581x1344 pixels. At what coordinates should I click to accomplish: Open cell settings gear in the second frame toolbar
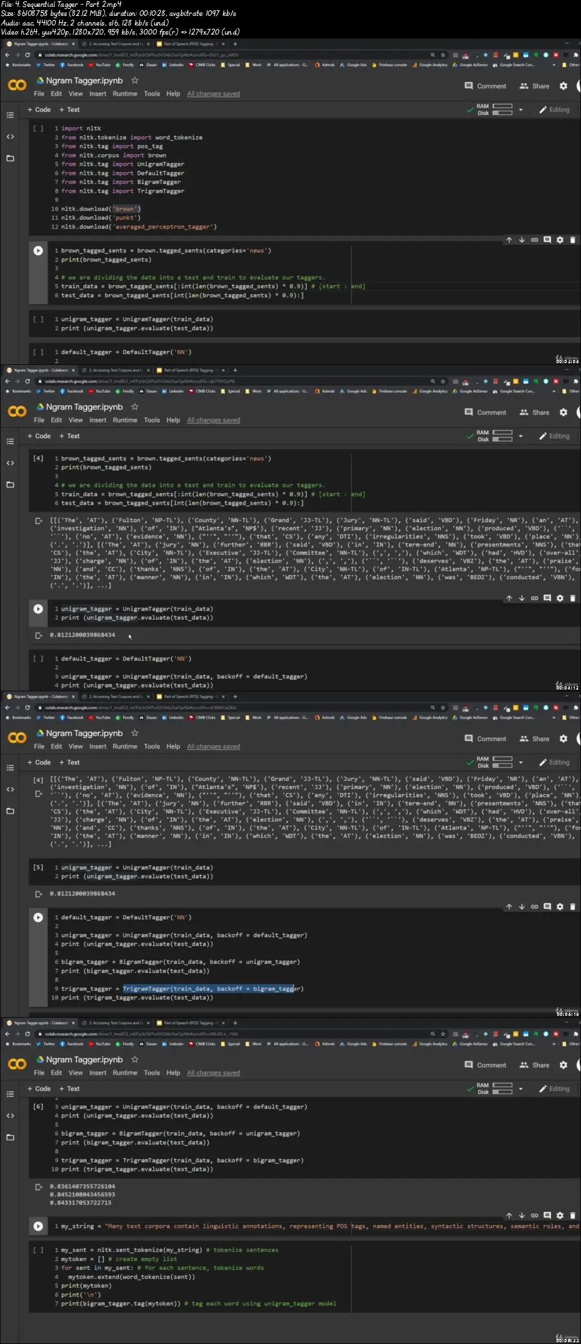click(560, 598)
